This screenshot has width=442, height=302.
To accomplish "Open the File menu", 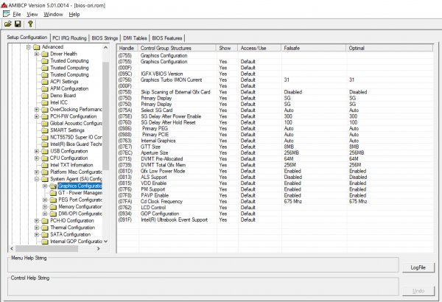I will coord(17,15).
